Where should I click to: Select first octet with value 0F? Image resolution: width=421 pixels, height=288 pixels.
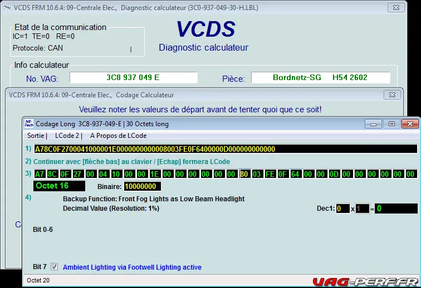(65, 174)
